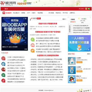Click webmaster email link in footer
92x92 pixels.
(x=49, y=90)
